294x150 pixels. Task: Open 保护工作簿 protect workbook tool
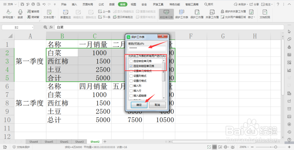(197, 14)
